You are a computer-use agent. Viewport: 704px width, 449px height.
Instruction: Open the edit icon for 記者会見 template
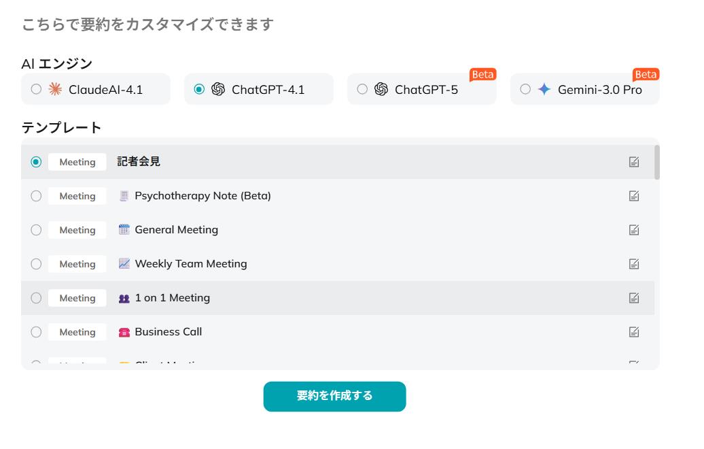click(634, 161)
